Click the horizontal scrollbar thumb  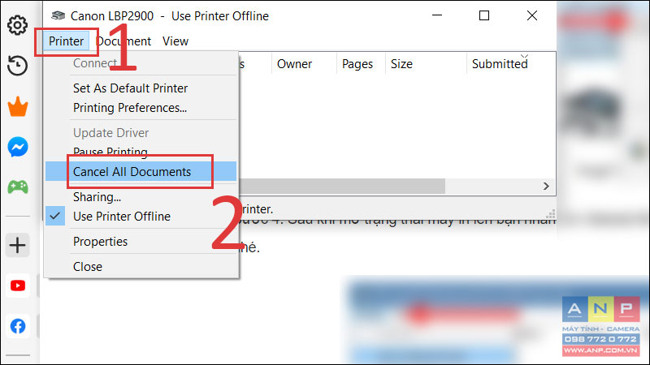[x=342, y=187]
